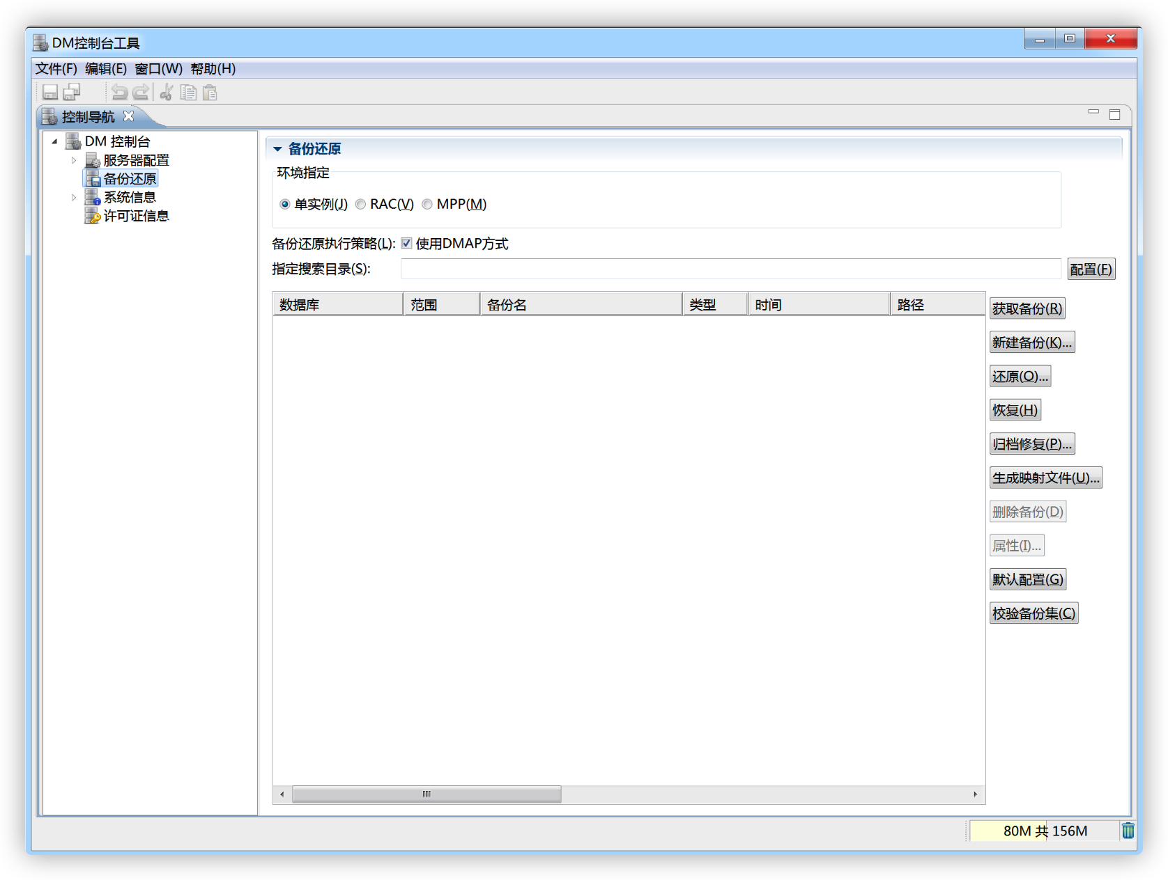
Task: Collapse the DM 控制台 tree node
Action: click(x=54, y=141)
